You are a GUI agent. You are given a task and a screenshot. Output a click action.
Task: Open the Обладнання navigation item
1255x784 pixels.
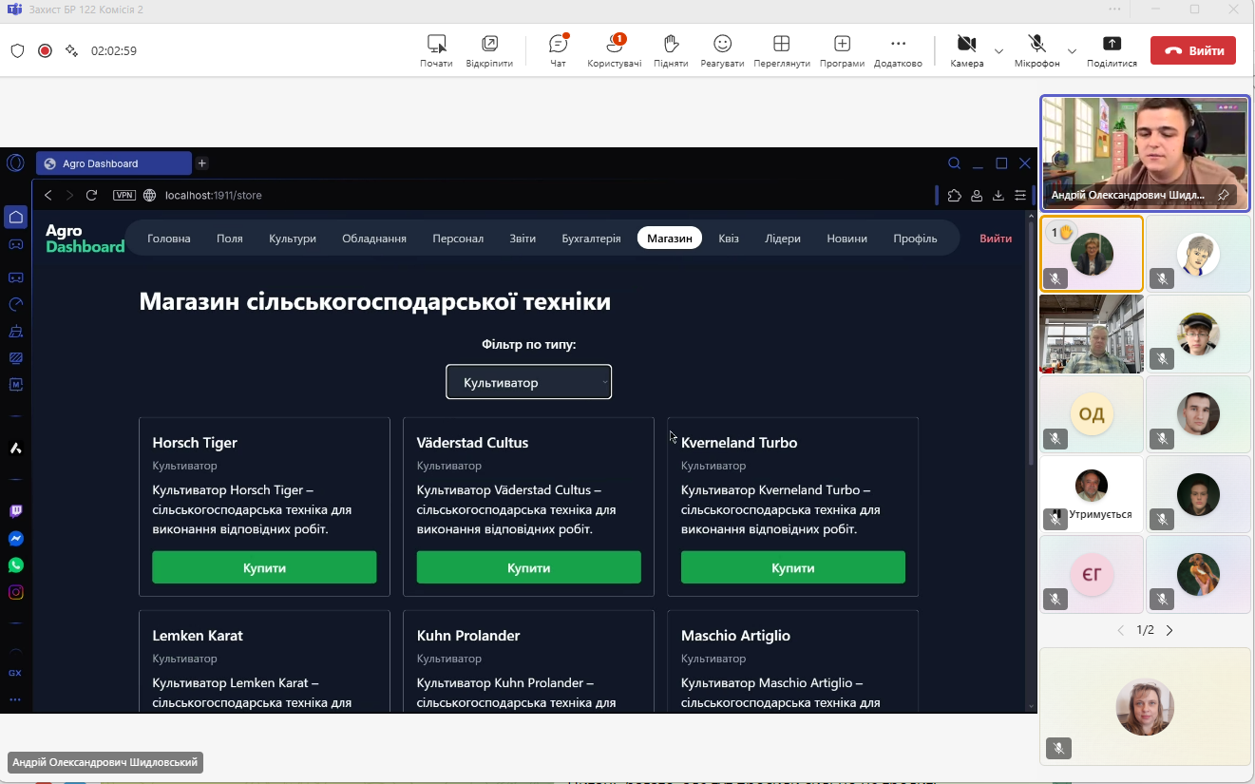pos(374,239)
